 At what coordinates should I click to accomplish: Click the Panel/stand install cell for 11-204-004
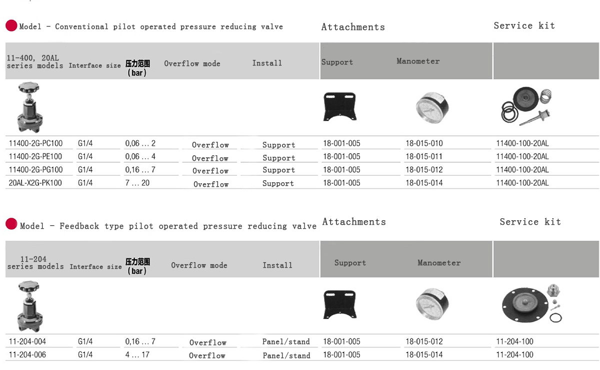tap(286, 342)
